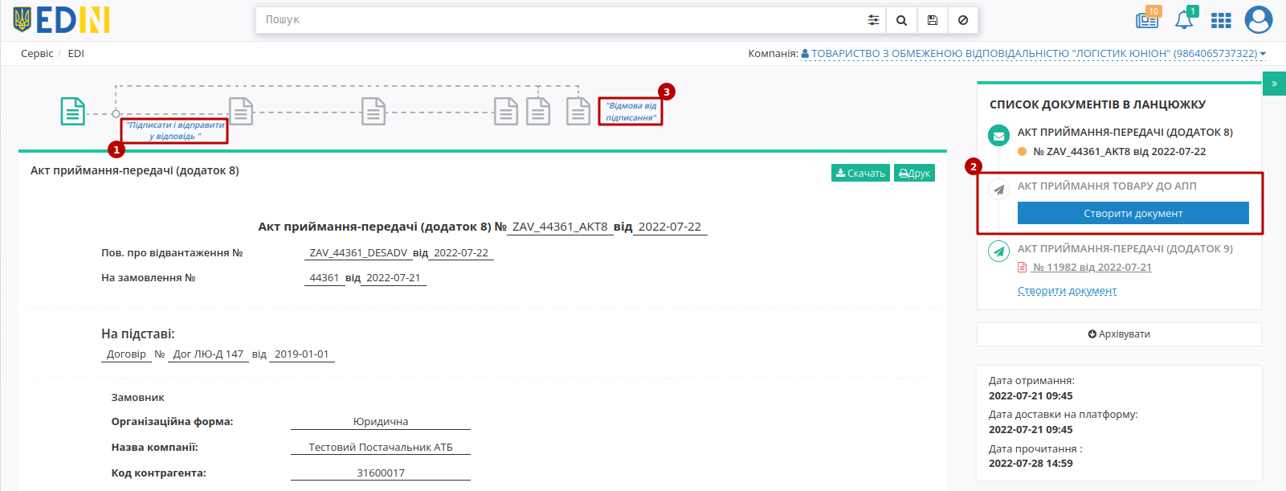1286x491 pixels.
Task: Click gray paper plane icon for АПП act
Action: 998,190
